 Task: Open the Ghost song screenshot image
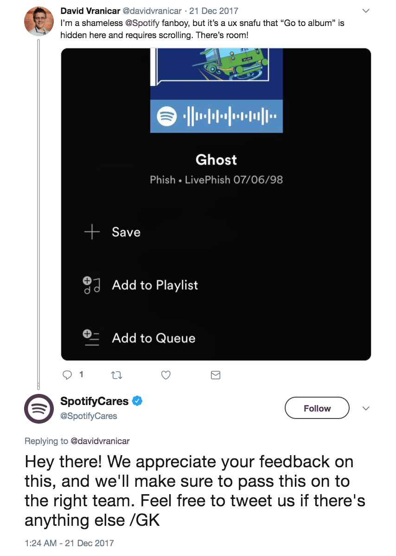pos(216,204)
